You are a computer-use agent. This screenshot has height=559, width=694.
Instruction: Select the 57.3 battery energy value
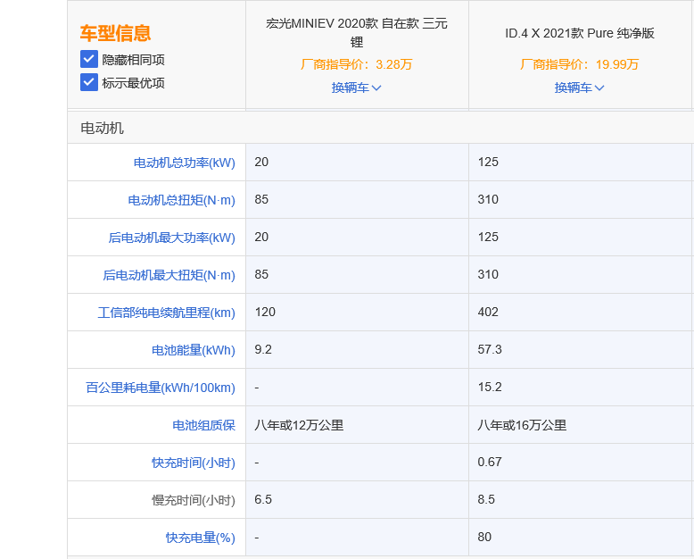click(490, 349)
